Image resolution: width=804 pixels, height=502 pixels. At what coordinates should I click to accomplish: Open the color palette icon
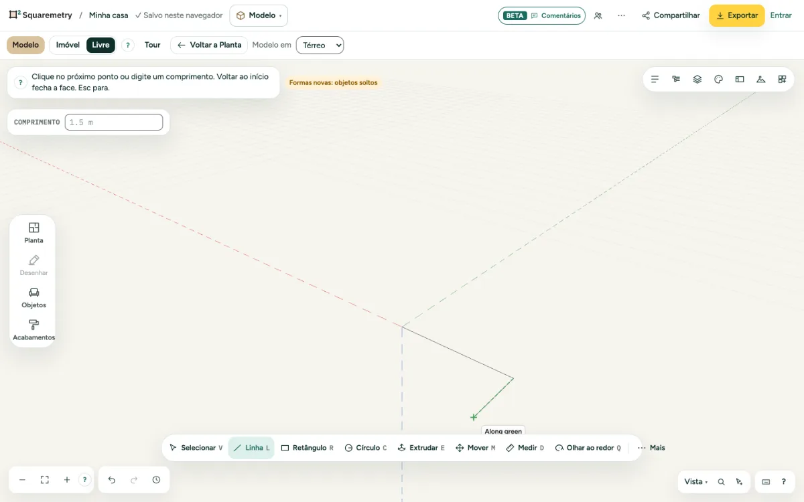click(718, 79)
